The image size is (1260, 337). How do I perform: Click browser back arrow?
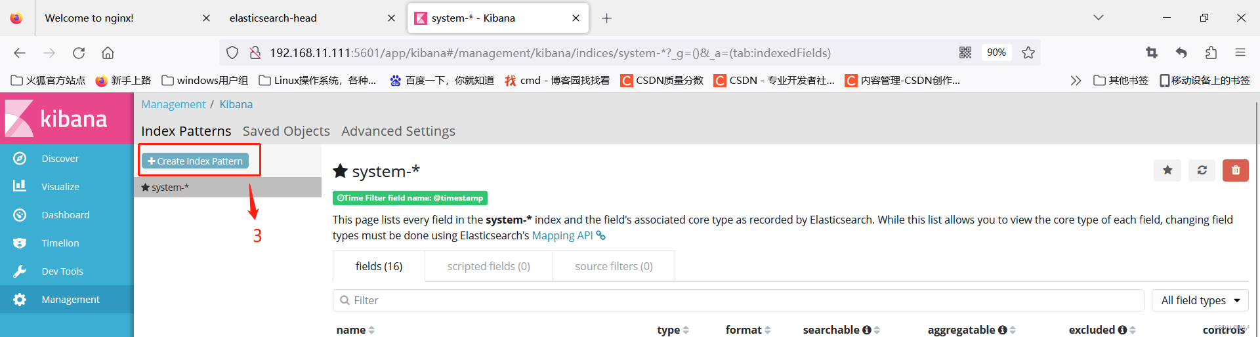pos(20,52)
